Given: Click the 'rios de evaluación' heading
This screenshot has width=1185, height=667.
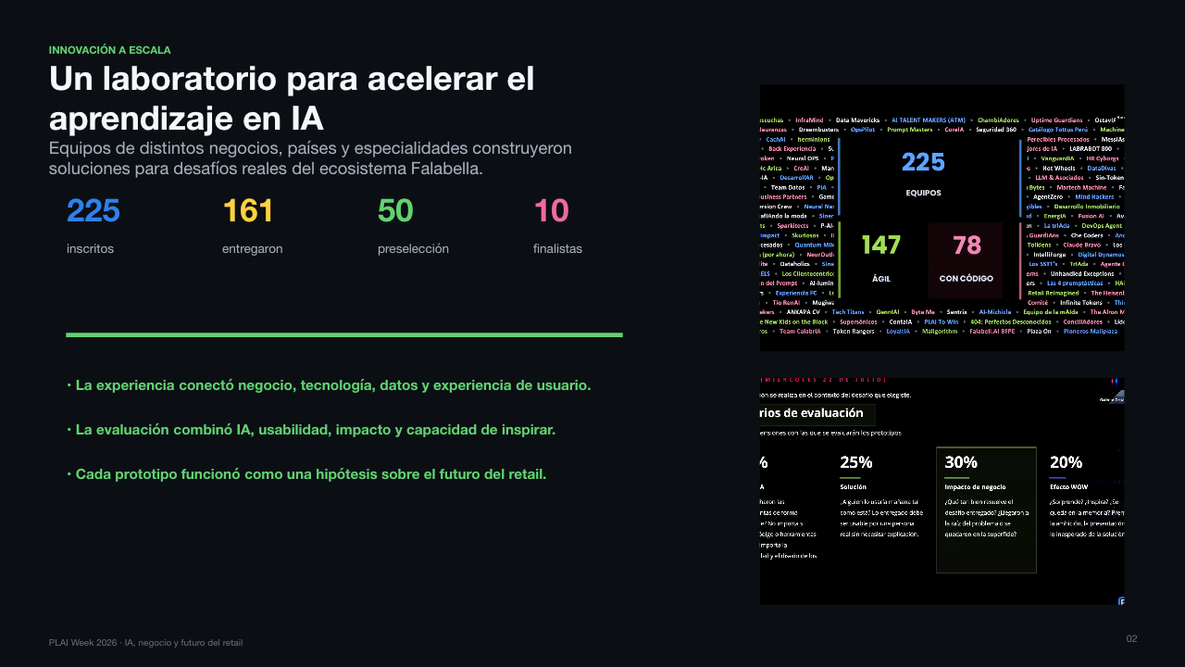Looking at the screenshot, I should [812, 413].
